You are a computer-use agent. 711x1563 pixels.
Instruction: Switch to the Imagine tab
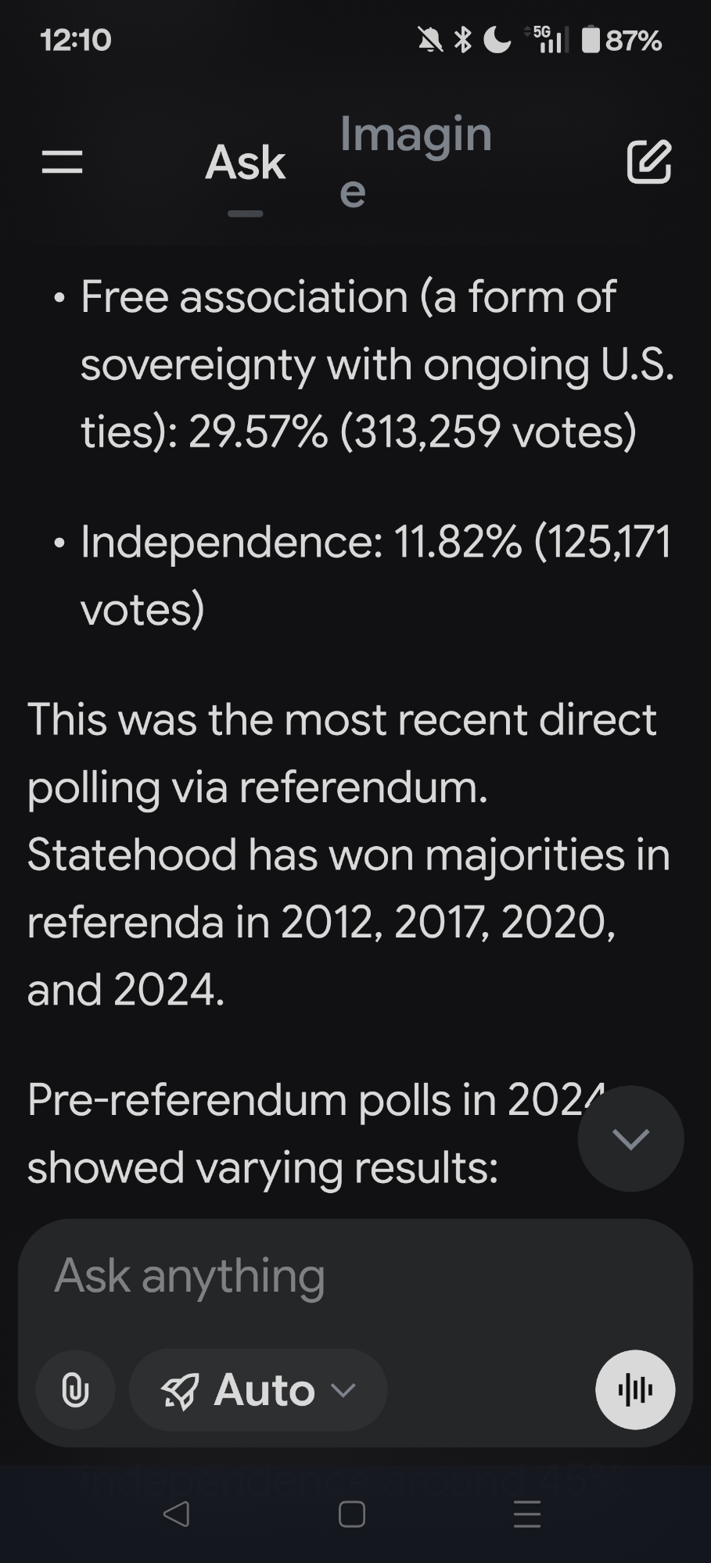(415, 162)
